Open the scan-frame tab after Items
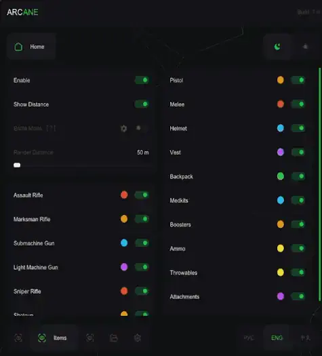 click(90, 338)
